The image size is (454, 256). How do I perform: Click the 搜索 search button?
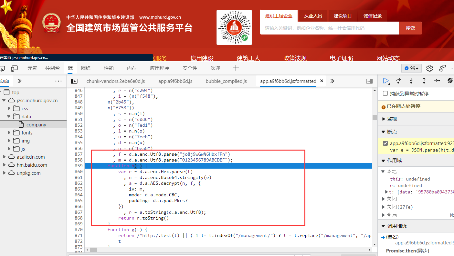coord(410,28)
